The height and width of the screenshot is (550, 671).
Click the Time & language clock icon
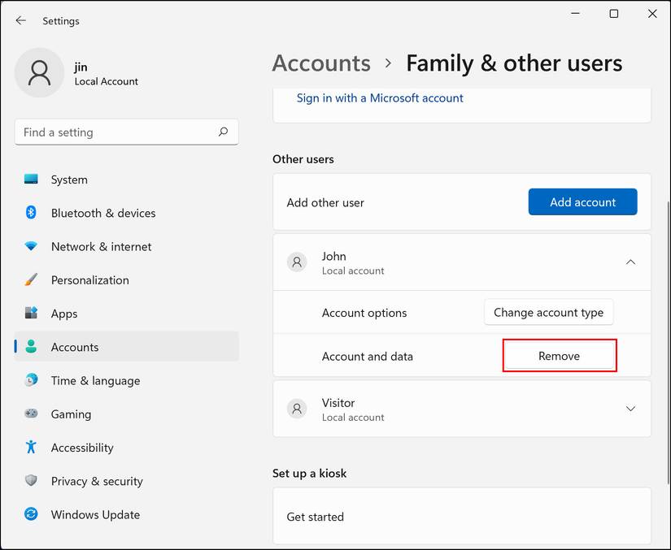click(x=31, y=380)
